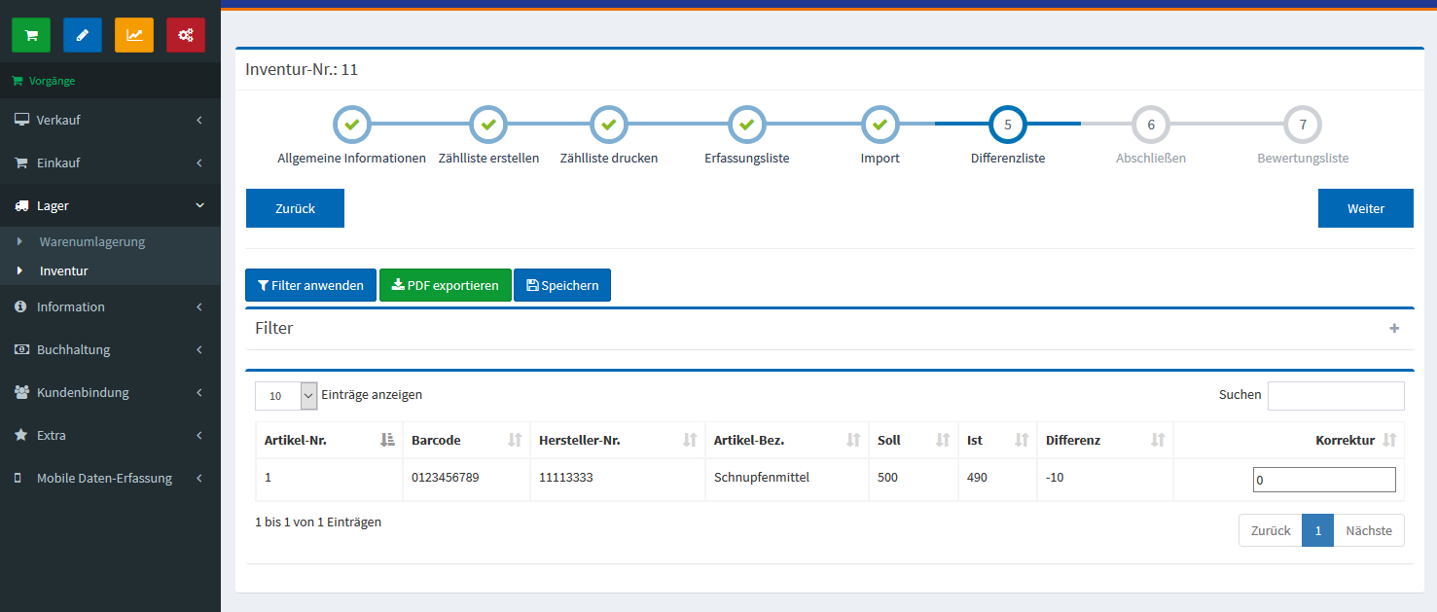Click the Weiter button
This screenshot has height=612, width=1437.
pos(1365,208)
